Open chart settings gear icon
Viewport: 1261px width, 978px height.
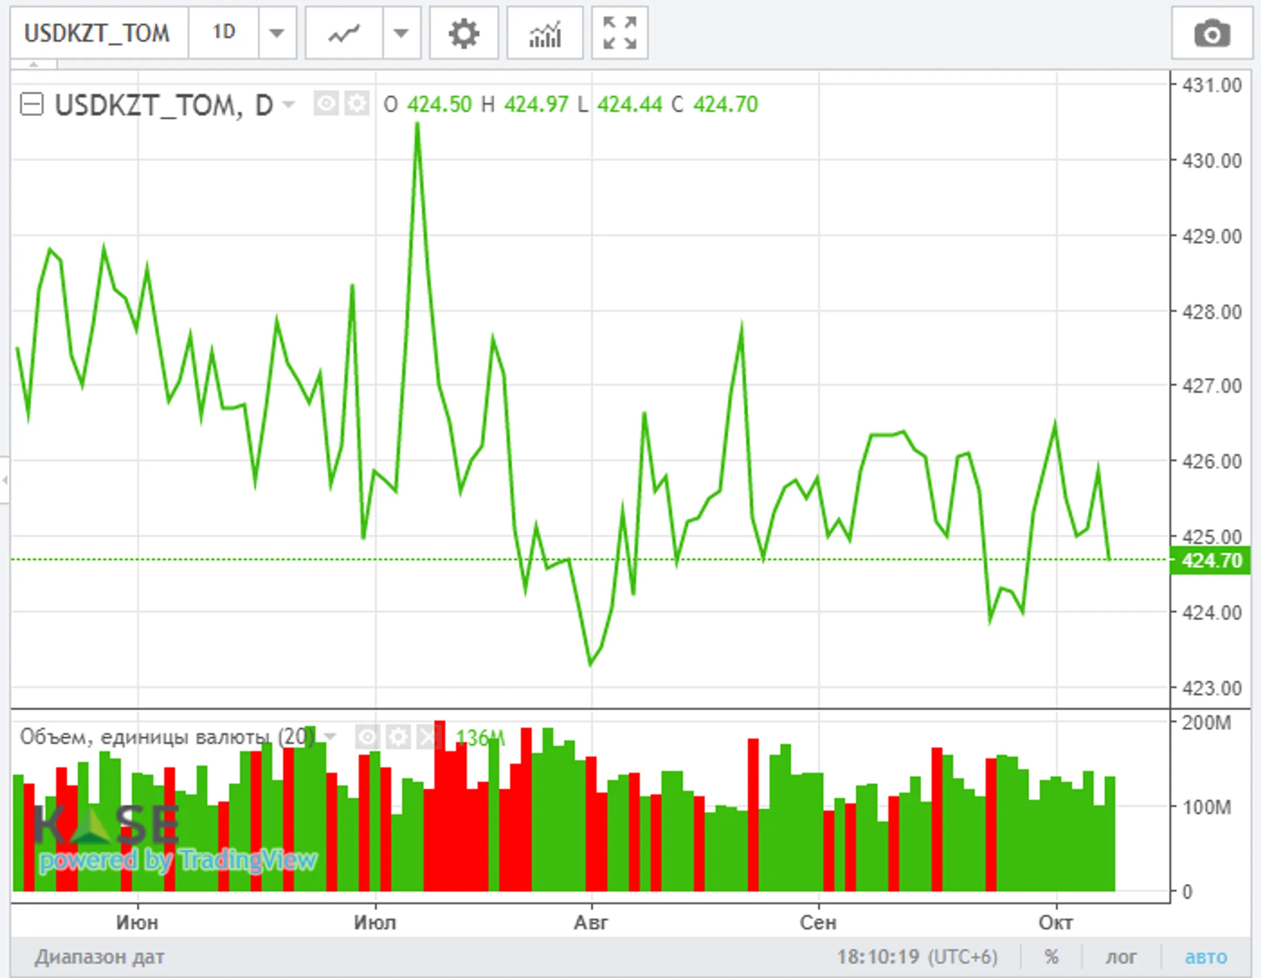click(x=464, y=33)
